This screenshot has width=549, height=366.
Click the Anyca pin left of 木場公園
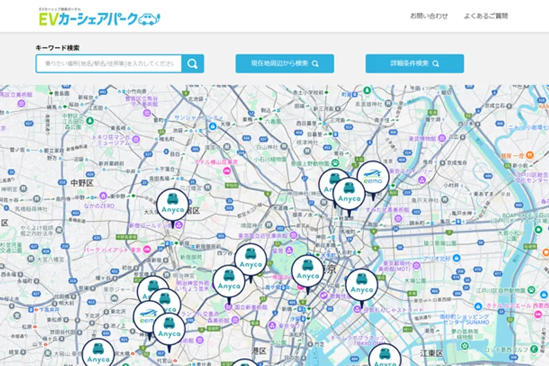pyautogui.click(x=361, y=284)
